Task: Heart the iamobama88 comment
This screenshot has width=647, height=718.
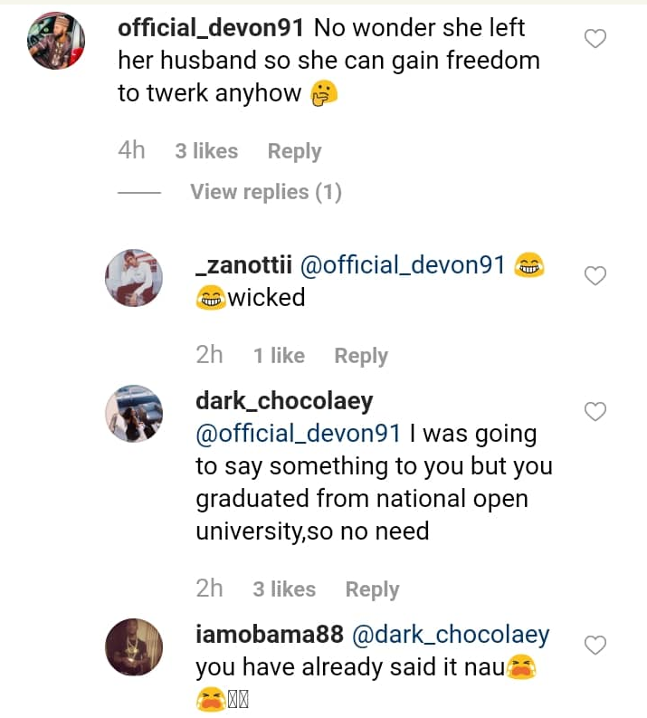Action: (x=595, y=646)
